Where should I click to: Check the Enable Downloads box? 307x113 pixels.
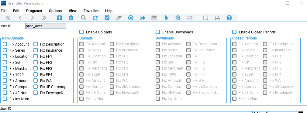click(x=158, y=32)
